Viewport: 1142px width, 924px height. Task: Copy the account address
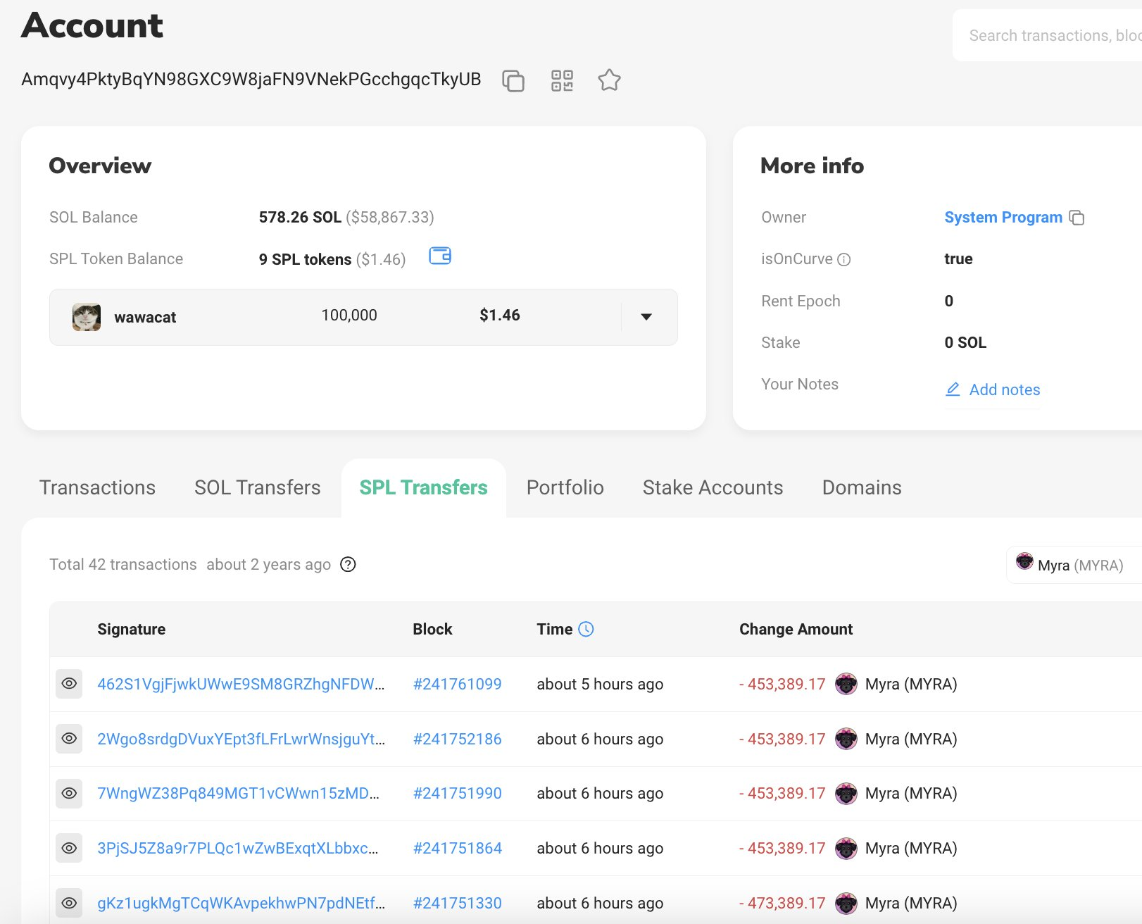point(513,81)
